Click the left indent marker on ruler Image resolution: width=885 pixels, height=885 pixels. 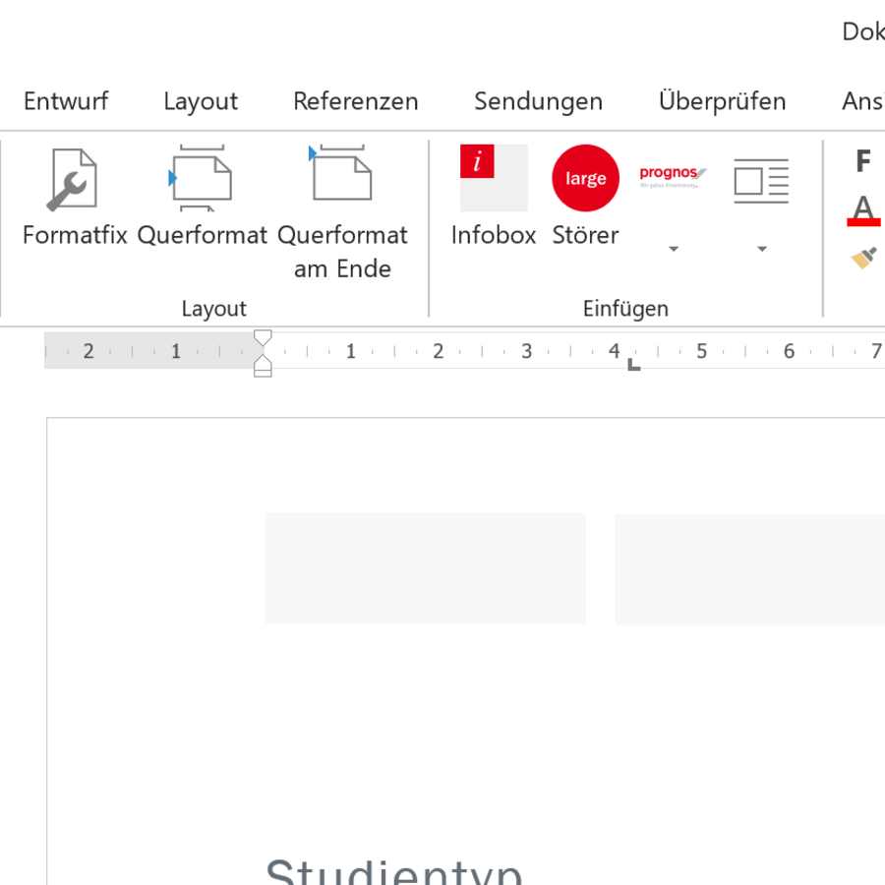(x=263, y=371)
